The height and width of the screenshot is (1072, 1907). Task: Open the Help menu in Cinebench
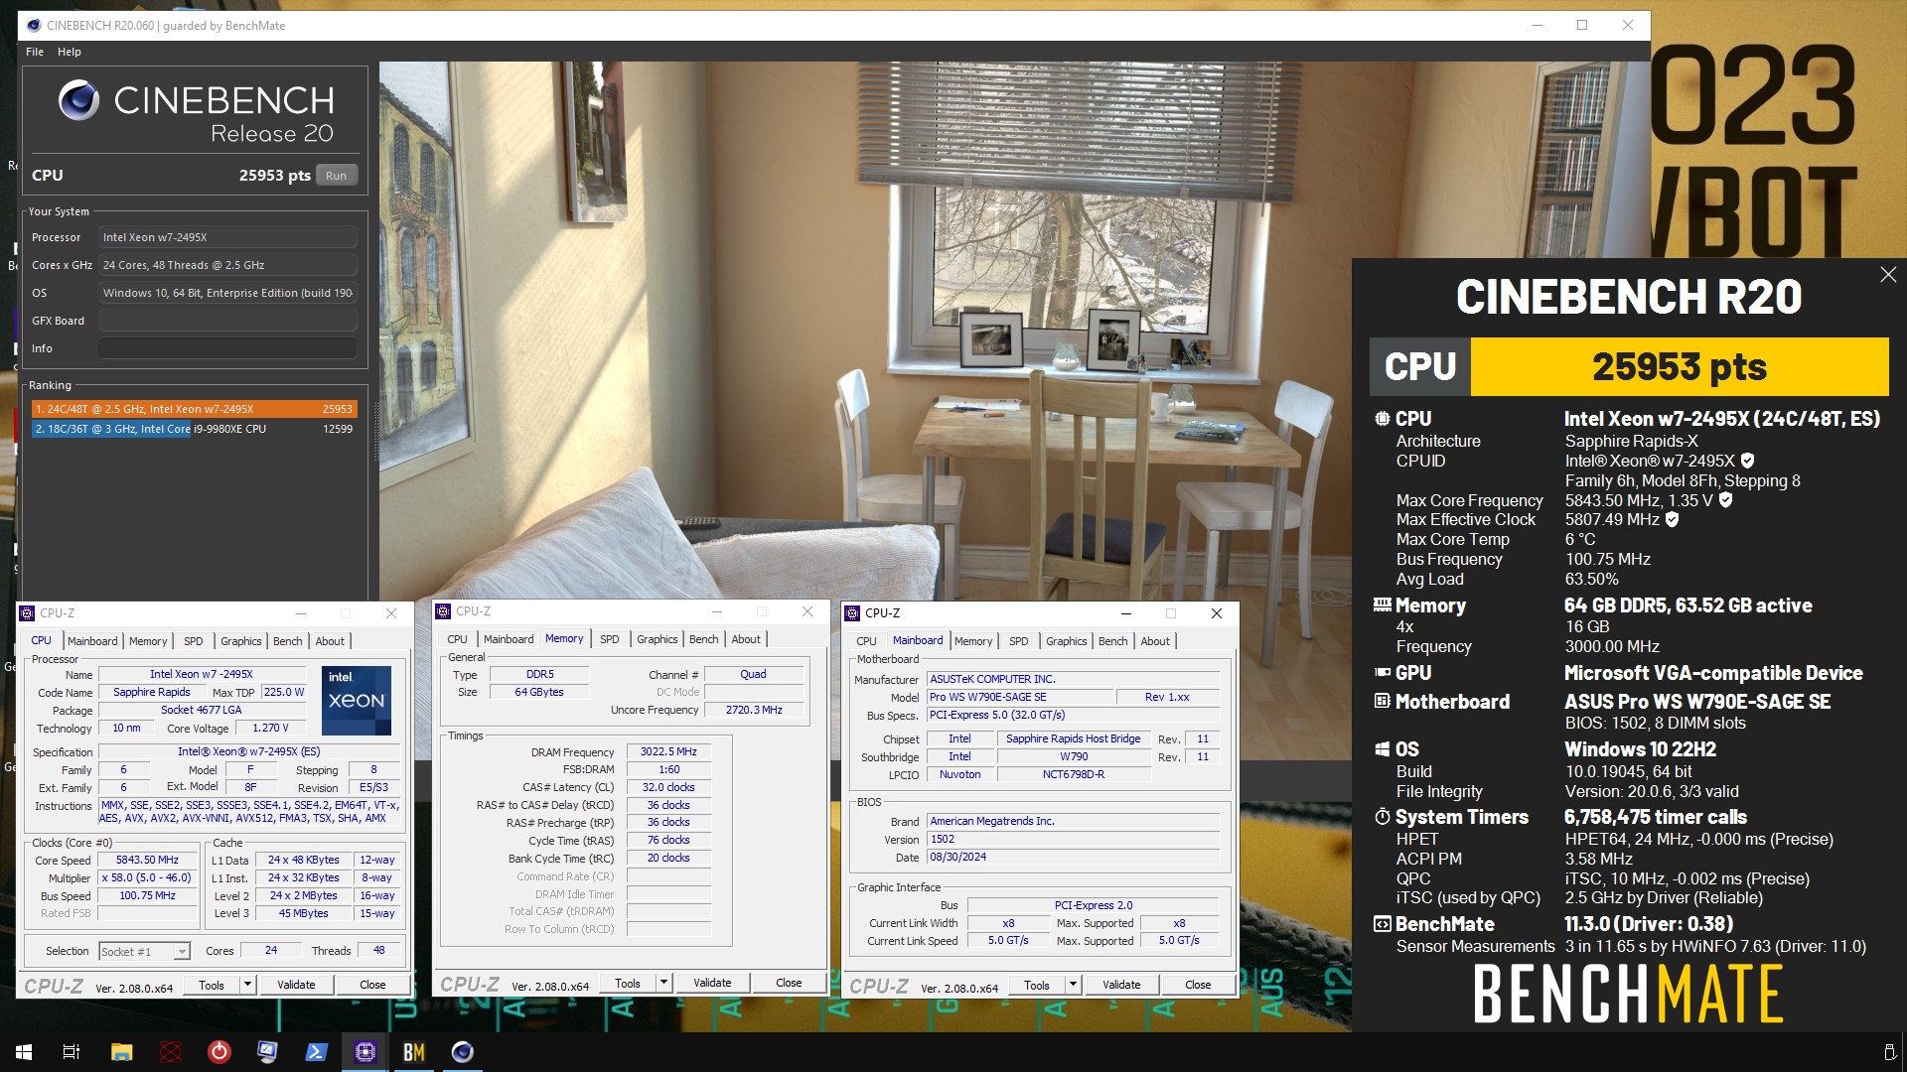coord(70,52)
